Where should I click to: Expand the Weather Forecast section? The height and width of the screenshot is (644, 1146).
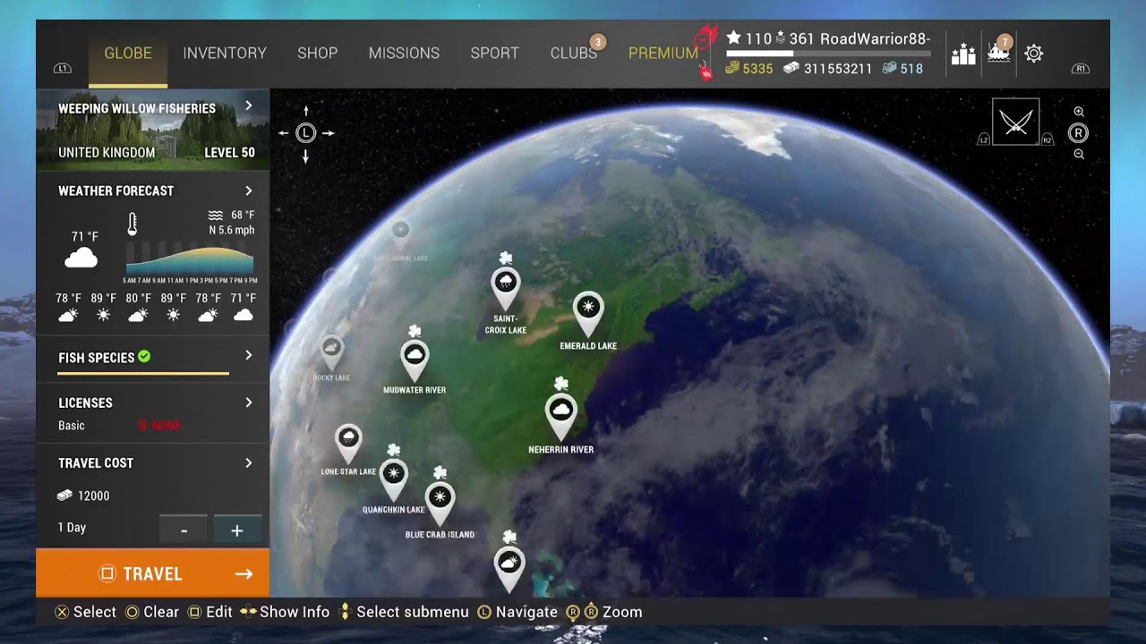tap(249, 191)
